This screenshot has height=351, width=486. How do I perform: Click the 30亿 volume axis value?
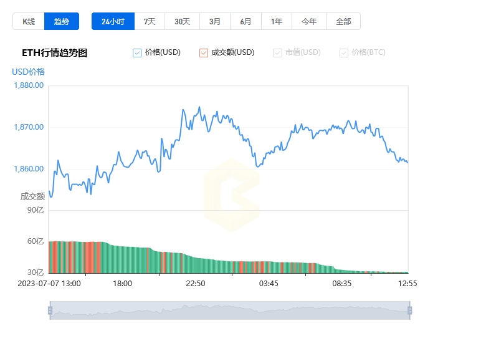tap(36, 272)
